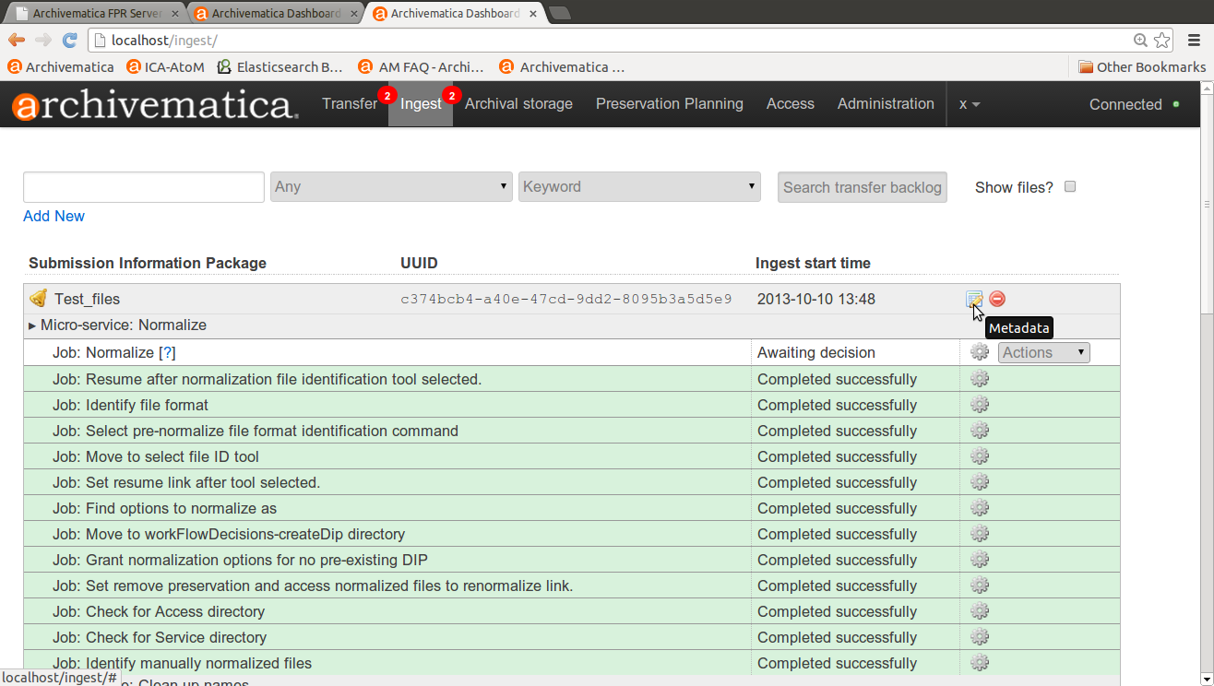Click the Metadata report icon for Test_files

973,299
